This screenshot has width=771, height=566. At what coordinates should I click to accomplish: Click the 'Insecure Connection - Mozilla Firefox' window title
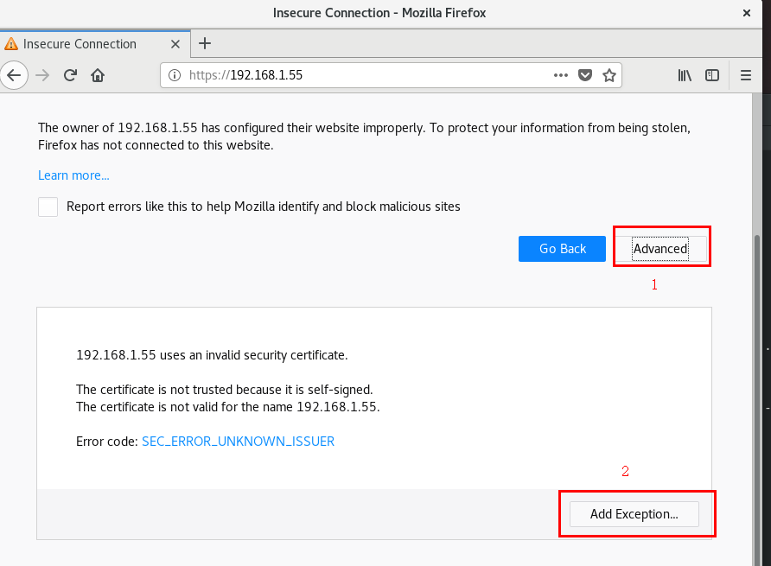point(379,13)
